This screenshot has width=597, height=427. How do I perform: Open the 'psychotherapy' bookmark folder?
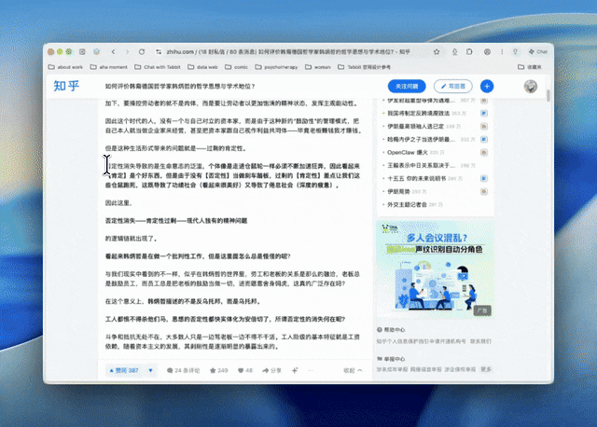(276, 67)
